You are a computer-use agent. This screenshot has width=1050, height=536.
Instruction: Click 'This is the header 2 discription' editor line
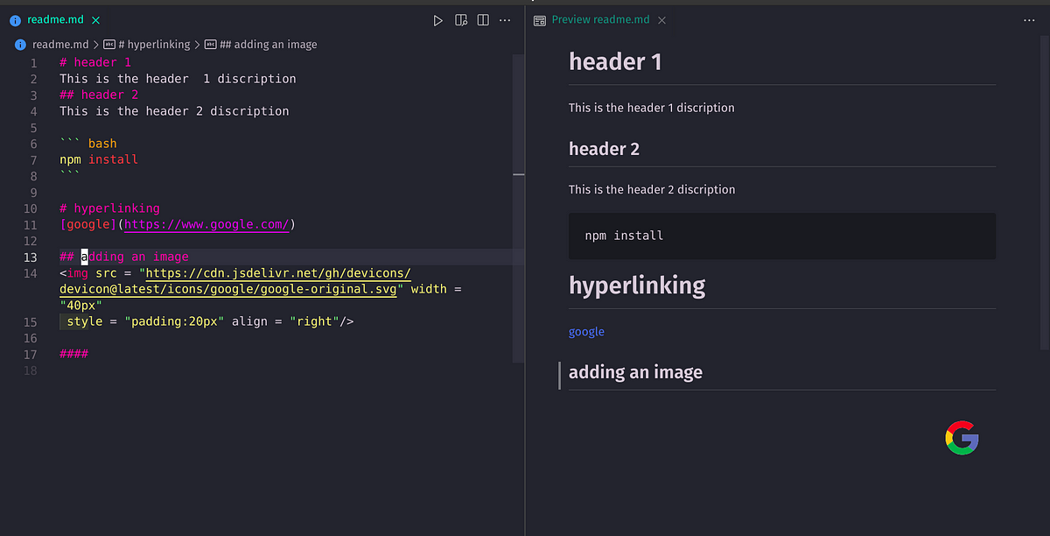(x=174, y=111)
